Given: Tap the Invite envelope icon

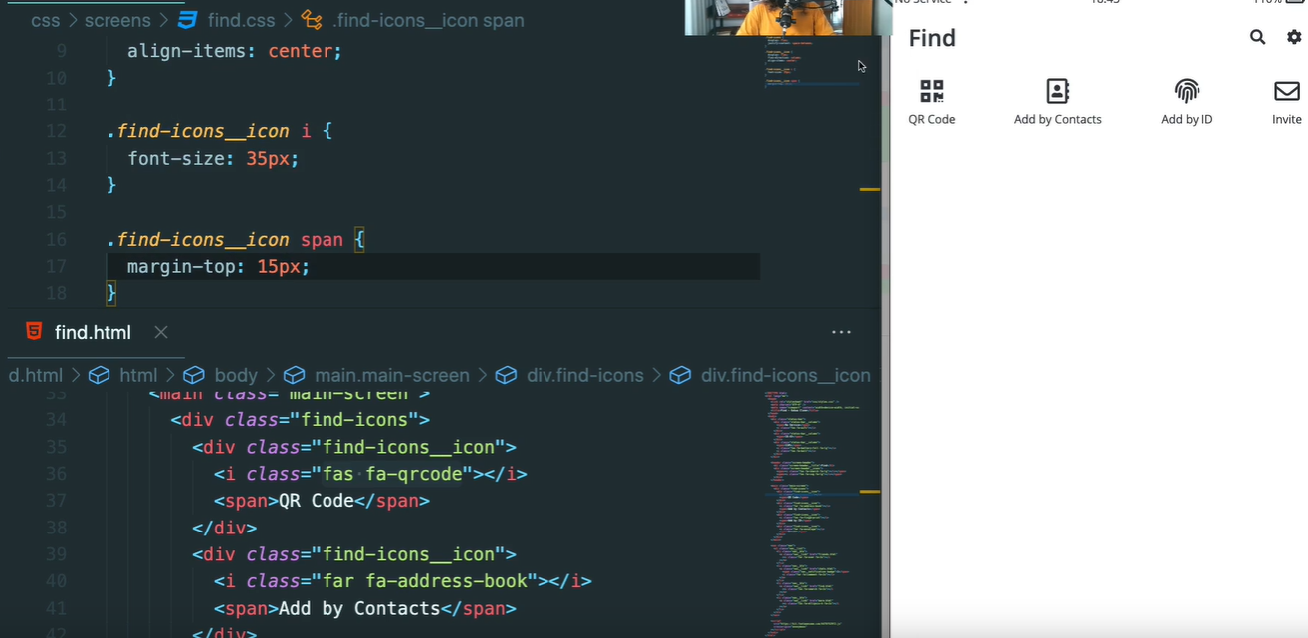Looking at the screenshot, I should (1287, 91).
